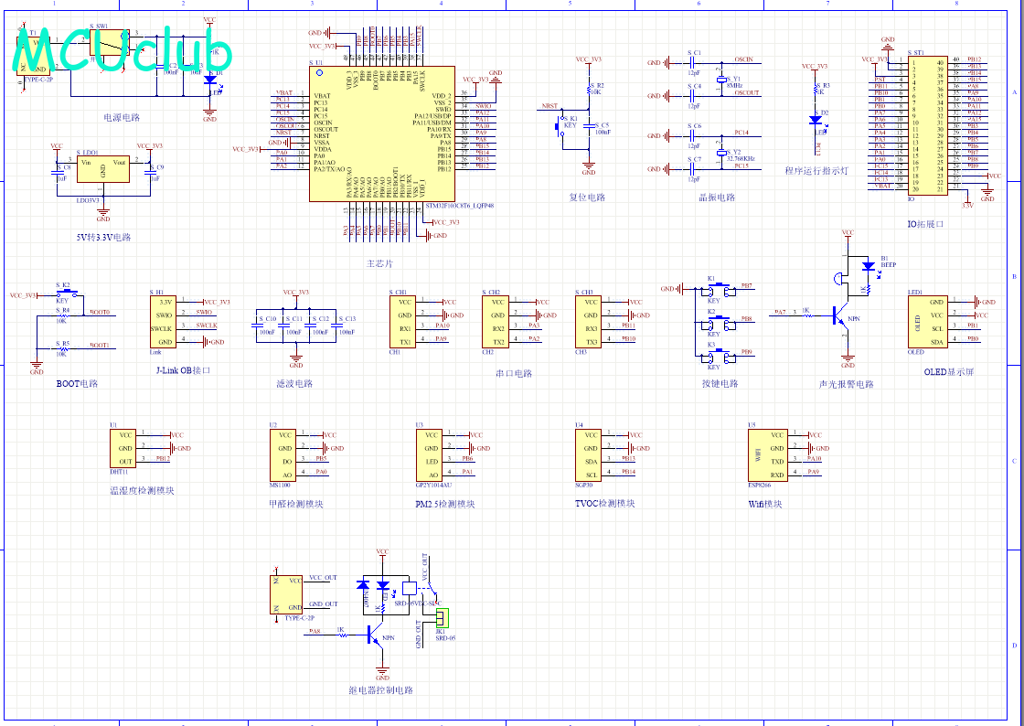Click the MCUclub watermark logo
This screenshot has height=726, width=1024.
point(123,50)
